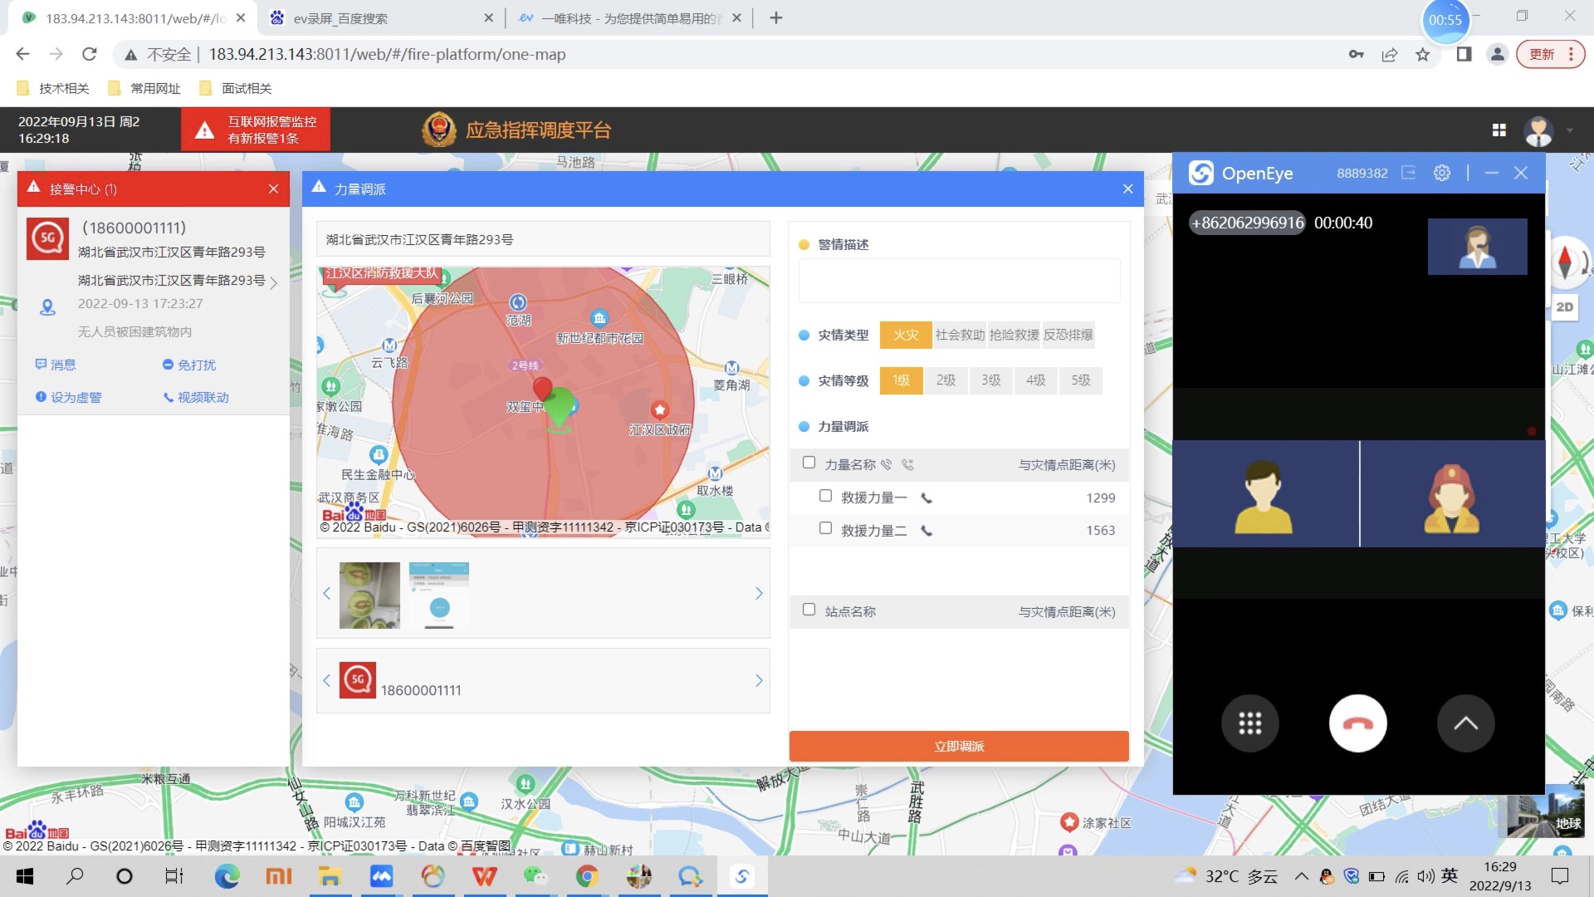Click the first photo thumbnail in the carousel
The width and height of the screenshot is (1594, 897).
pyautogui.click(x=369, y=593)
